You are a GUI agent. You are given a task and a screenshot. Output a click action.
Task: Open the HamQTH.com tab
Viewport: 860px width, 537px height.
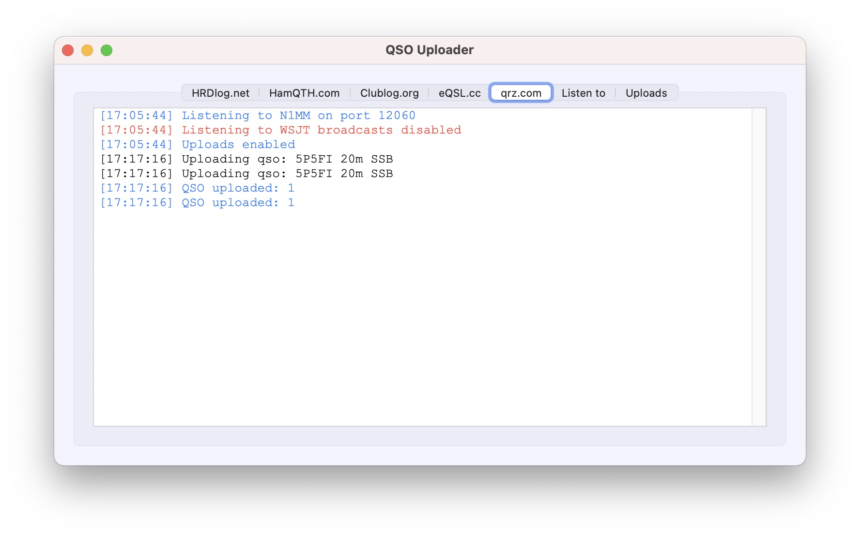pos(304,93)
